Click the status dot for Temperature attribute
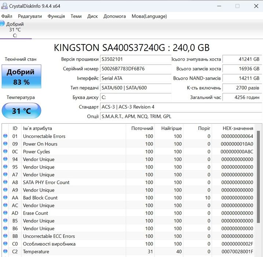The width and height of the screenshot is (263, 257). point(6,251)
